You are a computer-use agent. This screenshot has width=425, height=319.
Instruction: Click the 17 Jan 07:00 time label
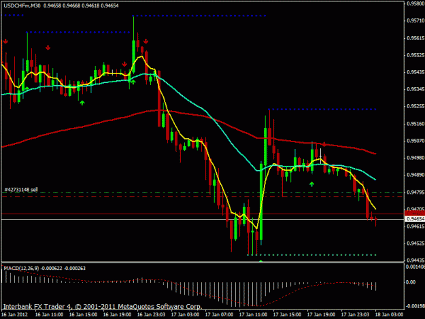pyautogui.click(x=219, y=315)
